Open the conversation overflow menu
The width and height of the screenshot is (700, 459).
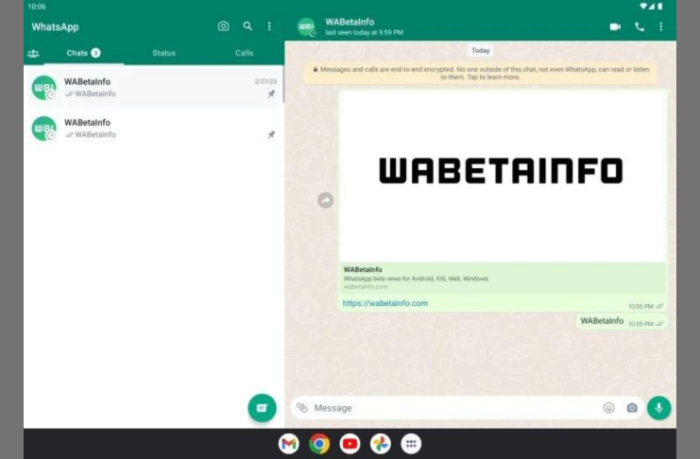click(660, 26)
